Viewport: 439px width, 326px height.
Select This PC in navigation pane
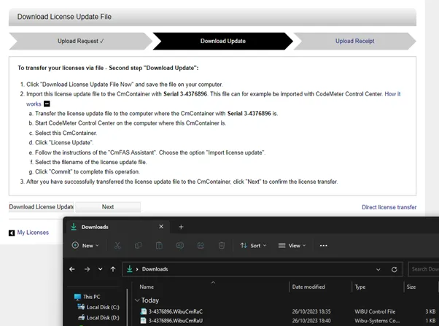(x=92, y=297)
